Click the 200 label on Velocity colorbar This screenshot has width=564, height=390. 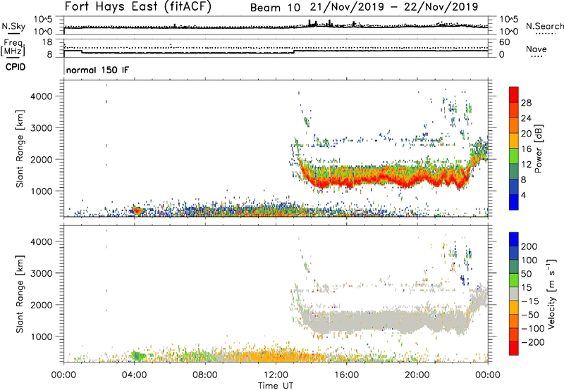coord(529,246)
